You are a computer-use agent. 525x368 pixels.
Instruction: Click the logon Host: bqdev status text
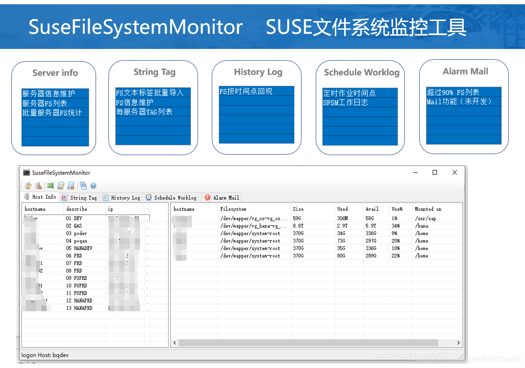click(x=45, y=355)
